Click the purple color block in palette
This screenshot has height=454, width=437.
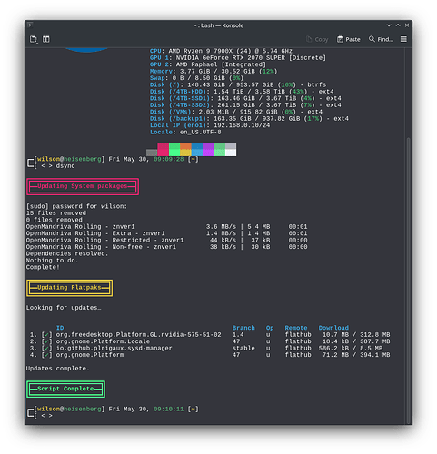point(208,150)
